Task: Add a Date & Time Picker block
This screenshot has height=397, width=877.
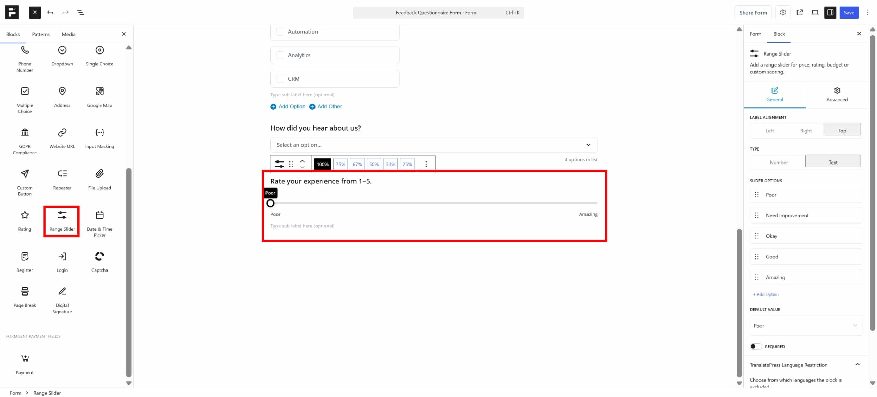Action: point(99,224)
